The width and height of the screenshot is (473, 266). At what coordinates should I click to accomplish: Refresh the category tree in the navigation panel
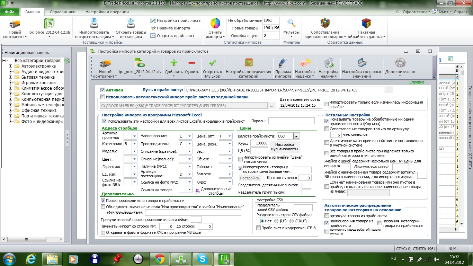coord(68,61)
